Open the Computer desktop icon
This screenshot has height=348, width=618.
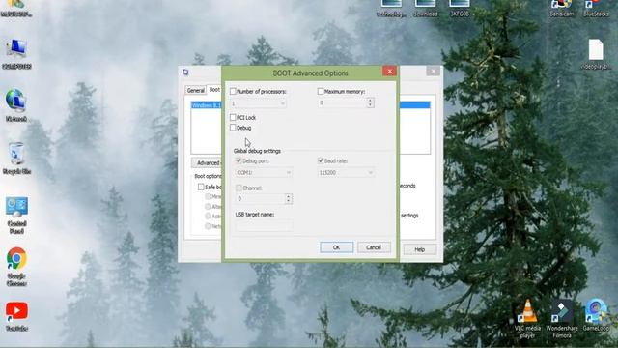point(16,54)
